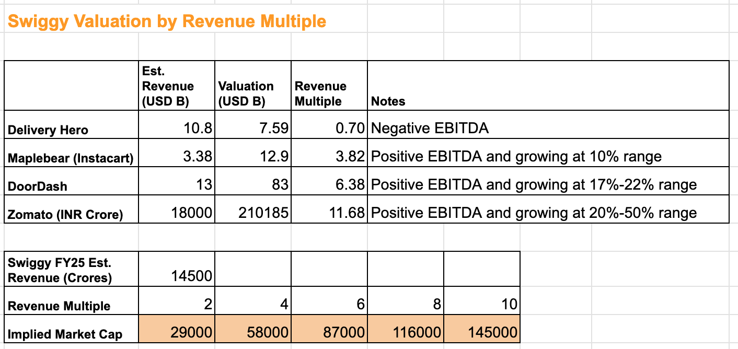Select Zomato revenue cell 18000

[177, 209]
